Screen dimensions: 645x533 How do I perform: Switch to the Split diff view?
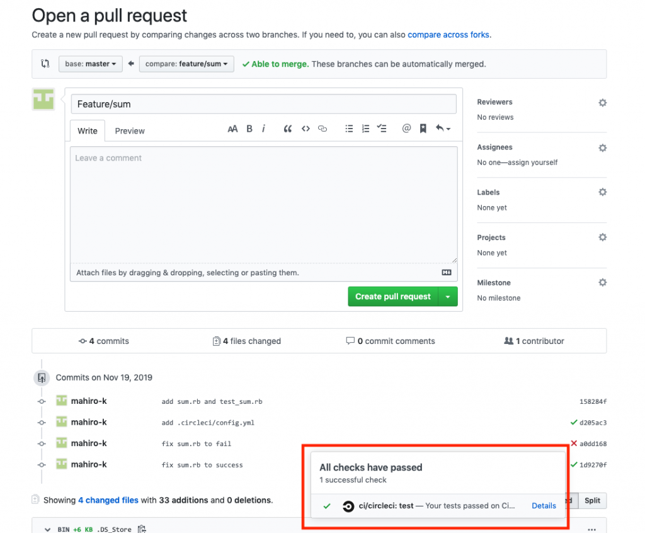(x=591, y=500)
